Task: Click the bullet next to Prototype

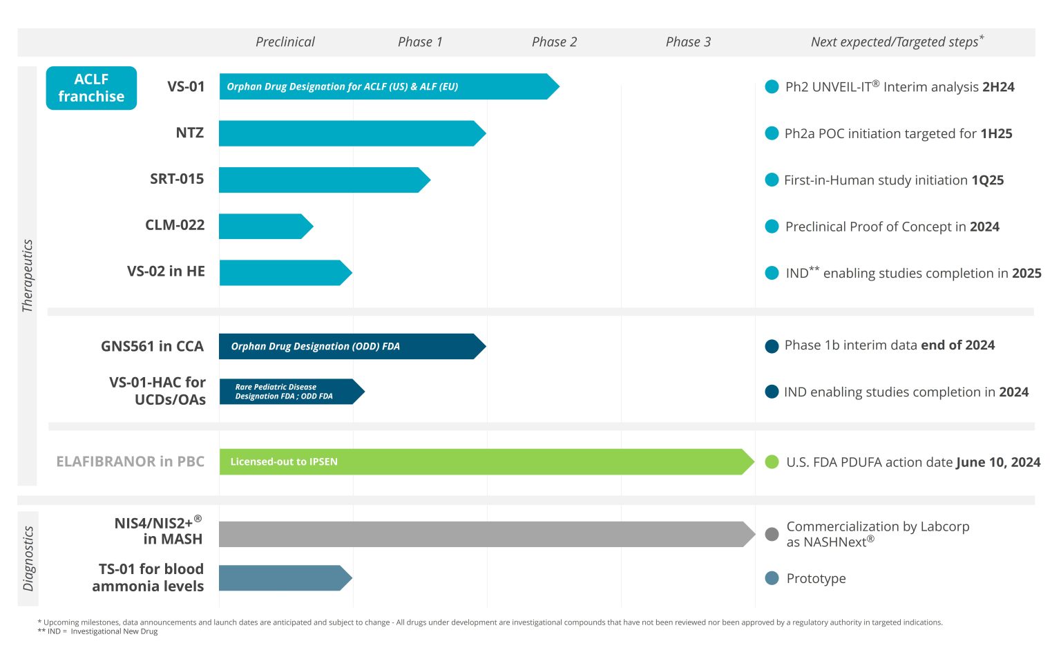Action: pos(772,578)
